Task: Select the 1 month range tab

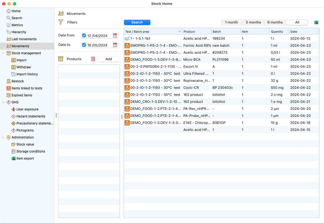Action: pos(231,22)
